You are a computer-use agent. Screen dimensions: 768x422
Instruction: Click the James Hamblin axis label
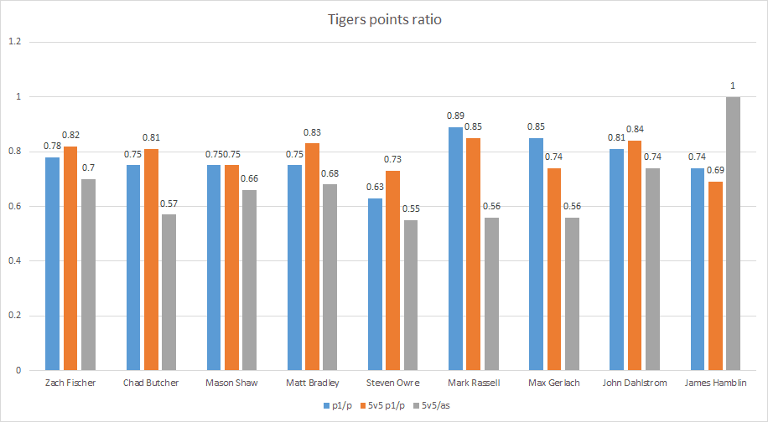point(715,383)
